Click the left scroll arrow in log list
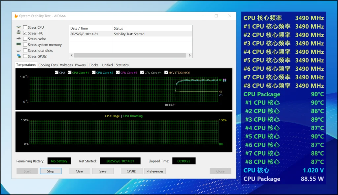The image size is (338, 195). pyautogui.click(x=72, y=55)
